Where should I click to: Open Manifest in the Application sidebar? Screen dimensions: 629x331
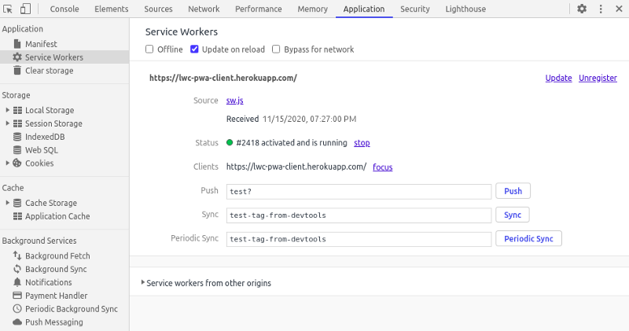41,44
